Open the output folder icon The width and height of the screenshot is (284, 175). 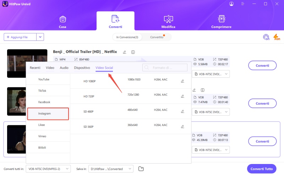click(x=141, y=169)
